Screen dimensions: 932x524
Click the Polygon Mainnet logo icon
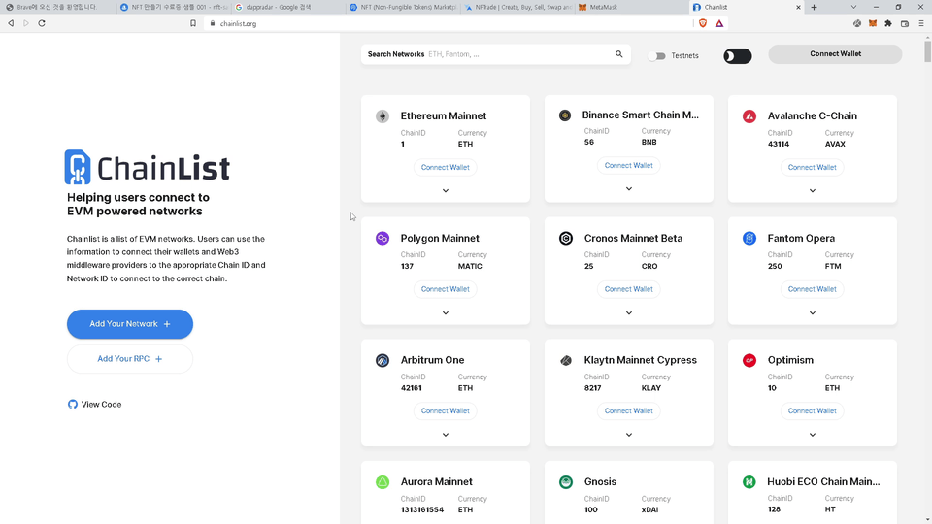coord(383,239)
